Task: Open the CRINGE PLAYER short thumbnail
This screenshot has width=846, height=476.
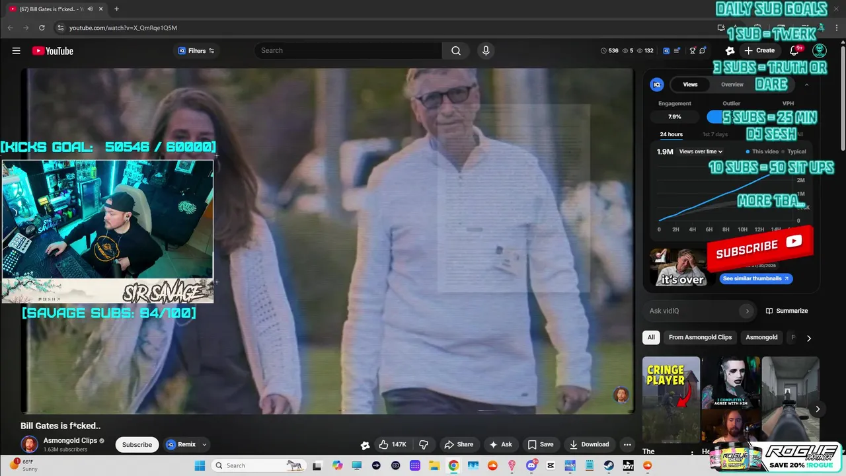Action: pyautogui.click(x=671, y=399)
